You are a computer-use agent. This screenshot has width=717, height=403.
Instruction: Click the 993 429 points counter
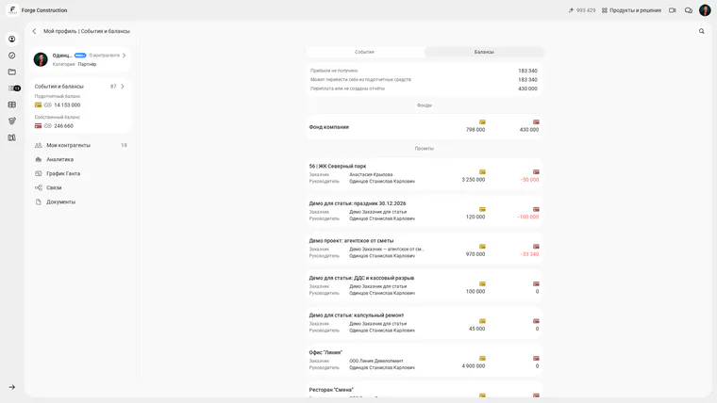[x=586, y=10]
